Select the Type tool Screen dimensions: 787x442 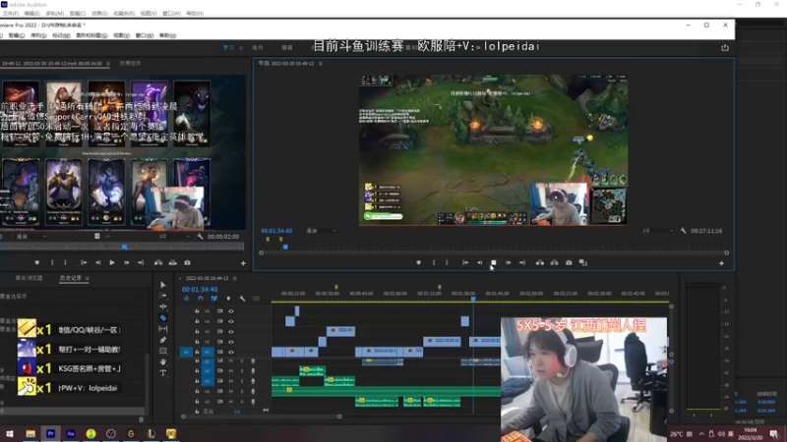163,373
